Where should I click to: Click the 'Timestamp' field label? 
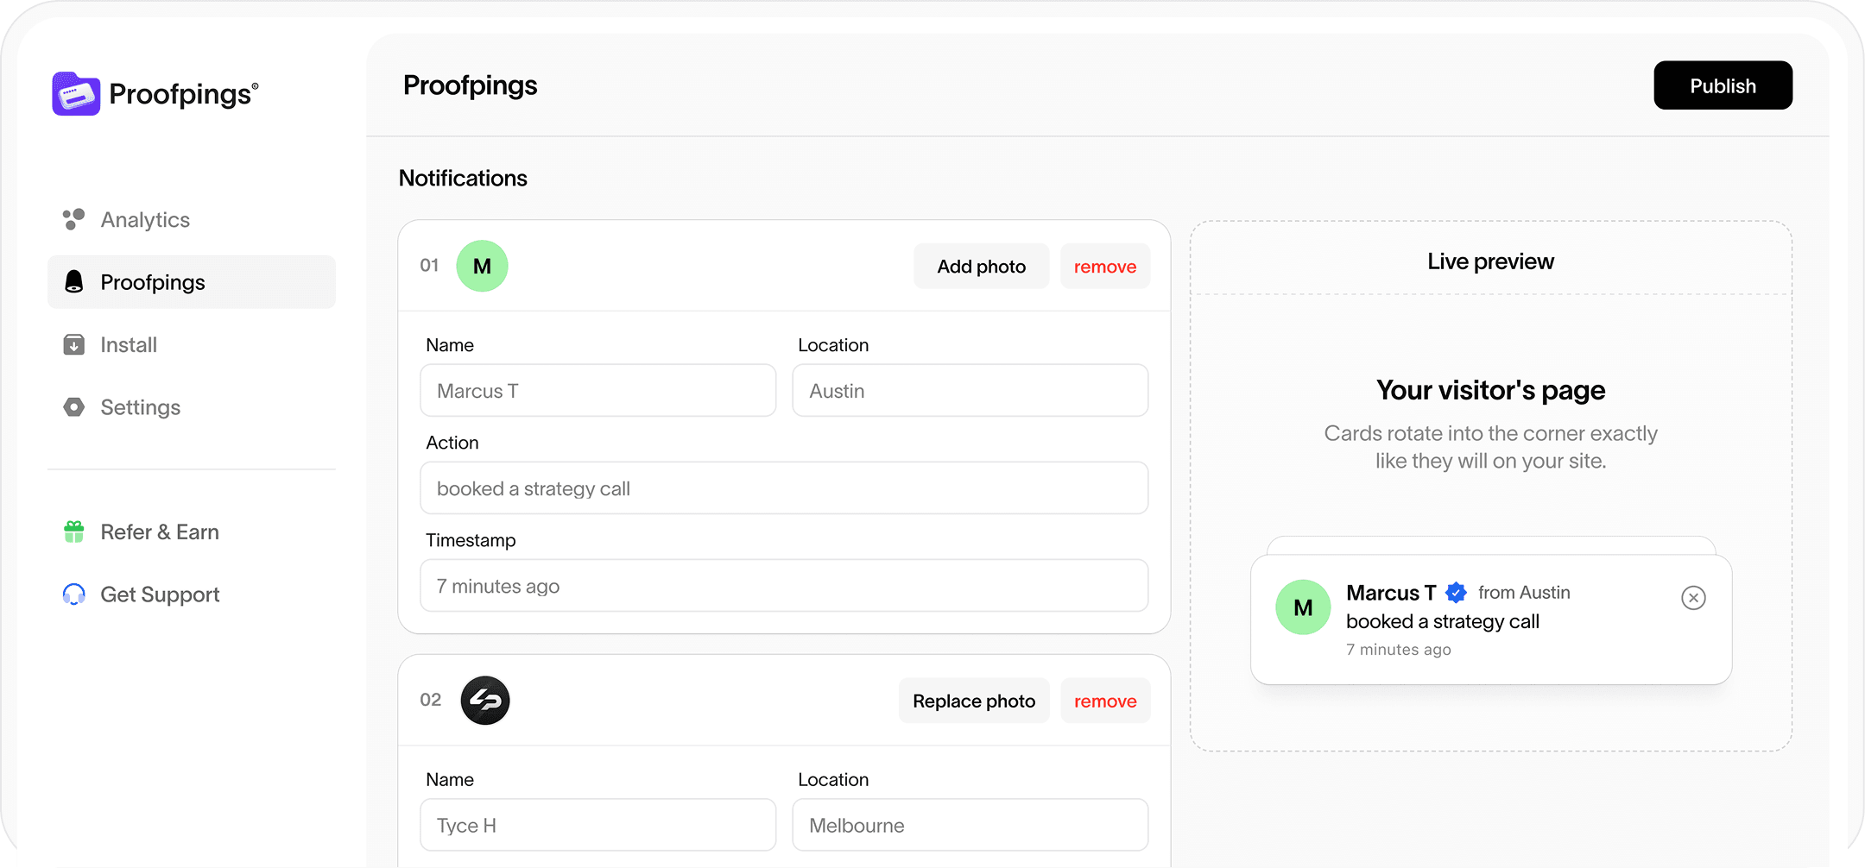(x=471, y=540)
